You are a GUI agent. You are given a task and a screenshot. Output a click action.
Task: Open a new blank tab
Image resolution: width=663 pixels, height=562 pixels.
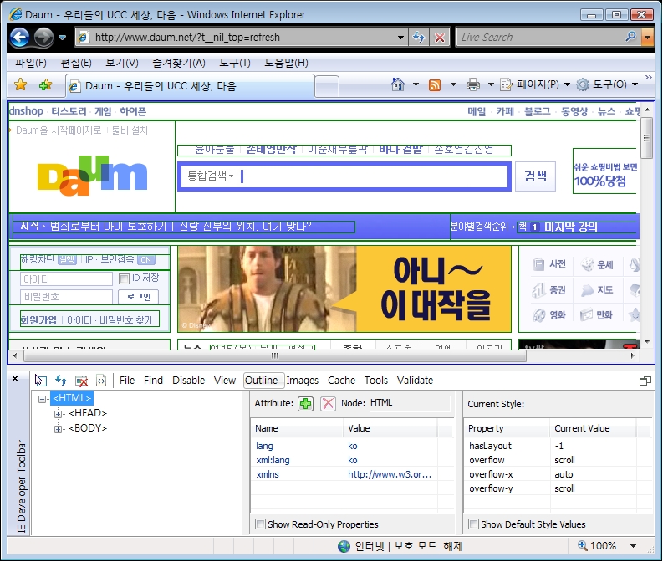coord(327,87)
